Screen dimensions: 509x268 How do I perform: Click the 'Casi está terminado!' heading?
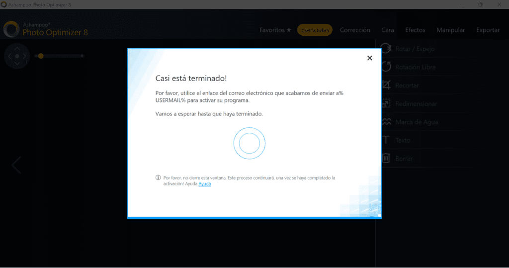pos(191,78)
